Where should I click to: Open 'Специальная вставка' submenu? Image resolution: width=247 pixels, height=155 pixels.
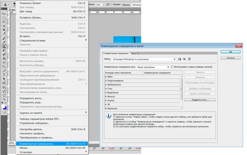point(52,41)
